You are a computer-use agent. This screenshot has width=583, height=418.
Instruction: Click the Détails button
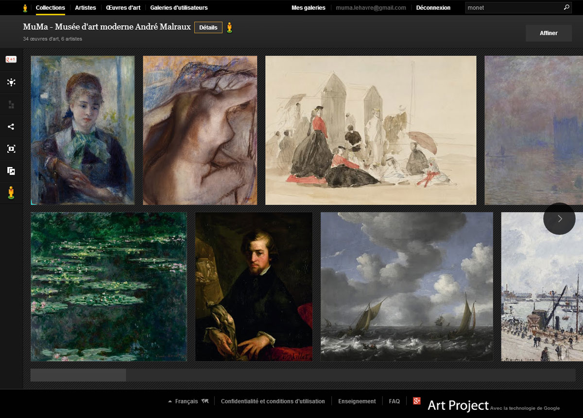tap(208, 28)
